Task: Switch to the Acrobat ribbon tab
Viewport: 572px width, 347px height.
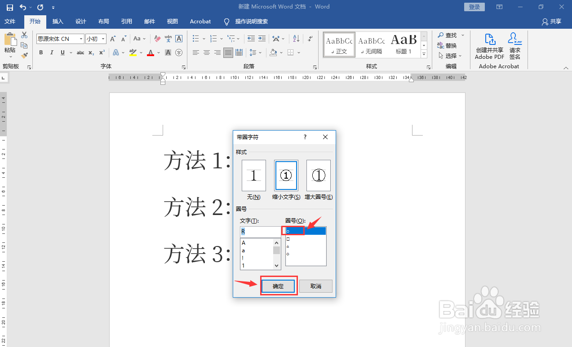Action: point(200,21)
